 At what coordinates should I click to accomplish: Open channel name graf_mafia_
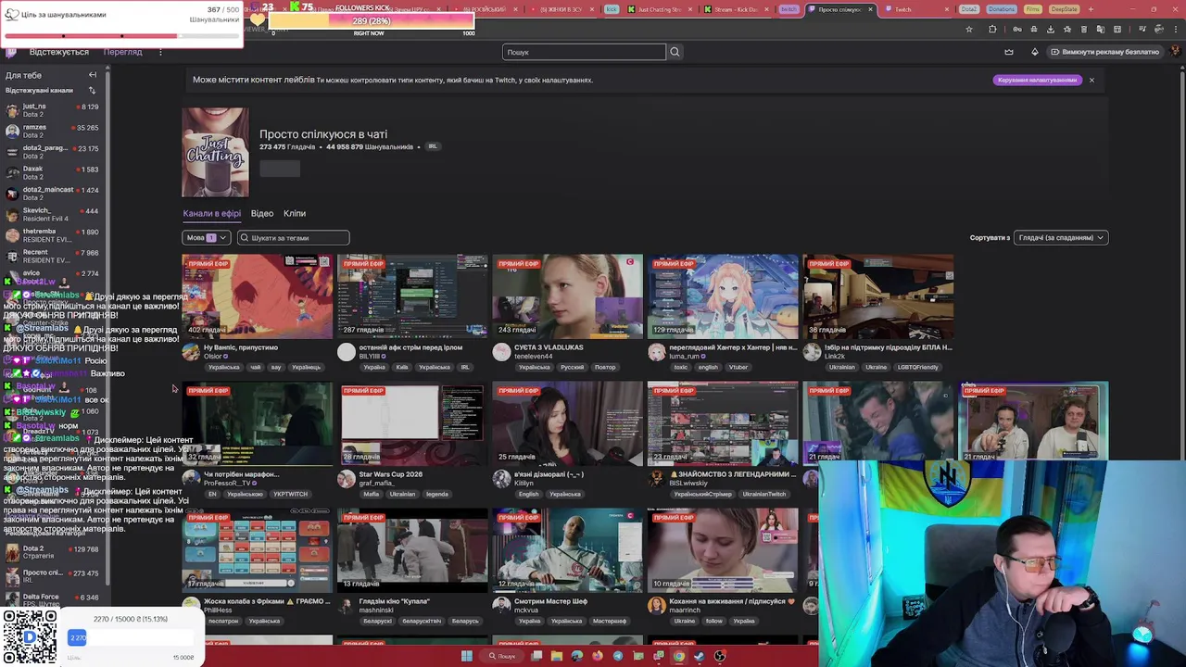pos(377,484)
